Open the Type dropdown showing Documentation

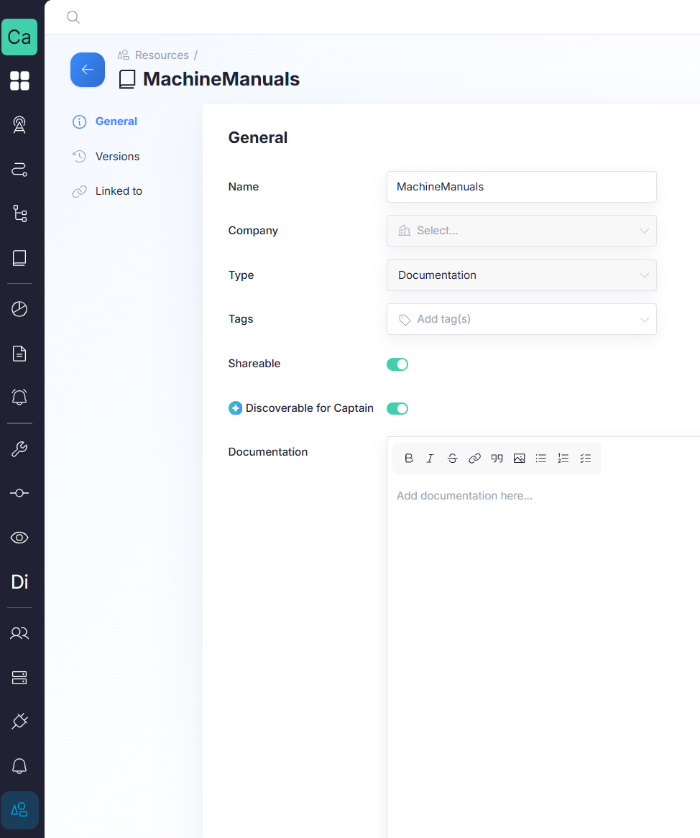tap(522, 275)
